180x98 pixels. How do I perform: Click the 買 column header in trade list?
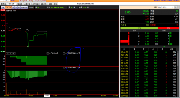tap(134, 49)
